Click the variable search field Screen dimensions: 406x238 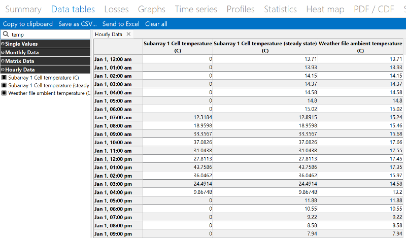(48, 35)
